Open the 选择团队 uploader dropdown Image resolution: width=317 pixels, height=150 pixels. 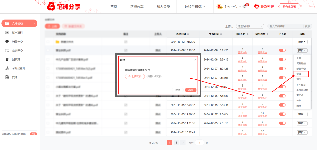click(x=250, y=26)
